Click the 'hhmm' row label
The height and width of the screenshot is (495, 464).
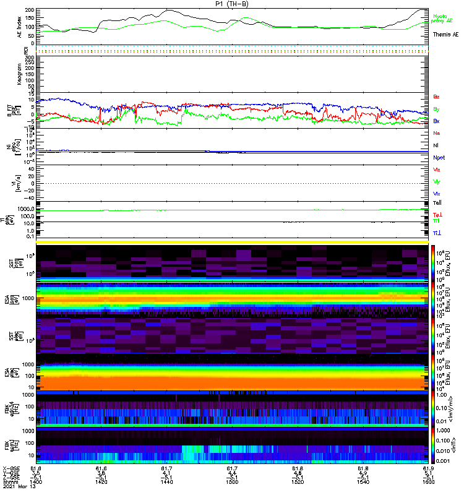click(9, 482)
